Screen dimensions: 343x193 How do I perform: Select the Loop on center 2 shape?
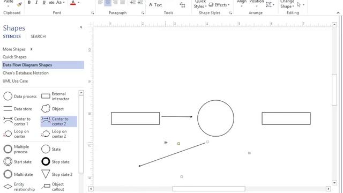(x=54, y=133)
